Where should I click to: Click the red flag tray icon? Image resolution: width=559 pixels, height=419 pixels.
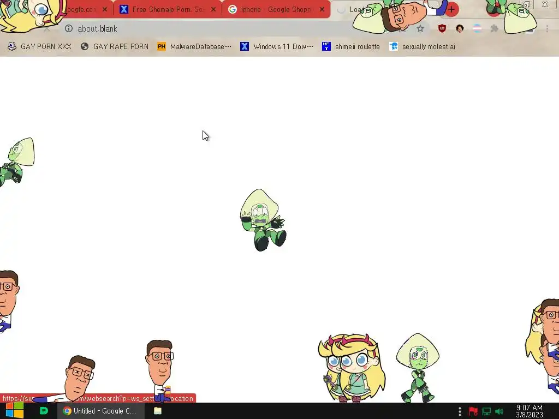point(473,411)
